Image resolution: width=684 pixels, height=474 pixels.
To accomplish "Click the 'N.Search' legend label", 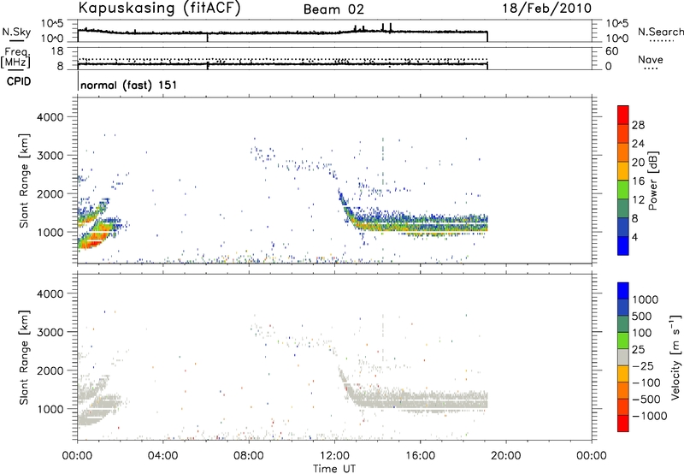I will (x=660, y=32).
